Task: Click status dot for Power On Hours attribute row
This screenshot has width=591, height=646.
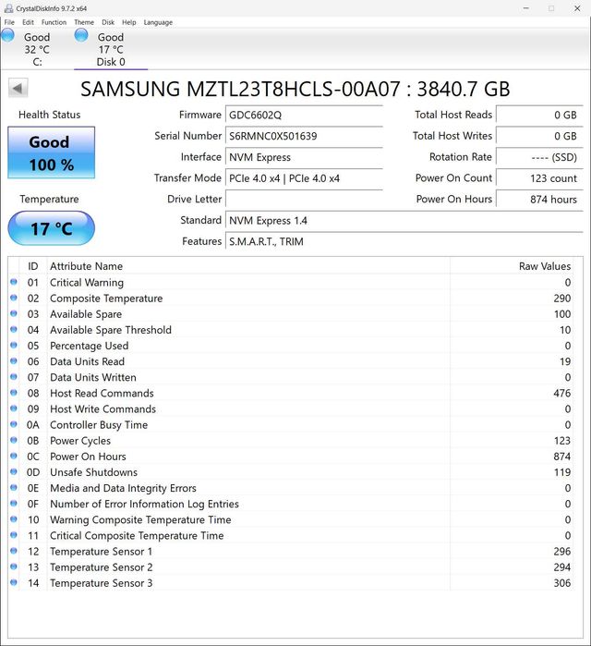Action: click(x=14, y=456)
